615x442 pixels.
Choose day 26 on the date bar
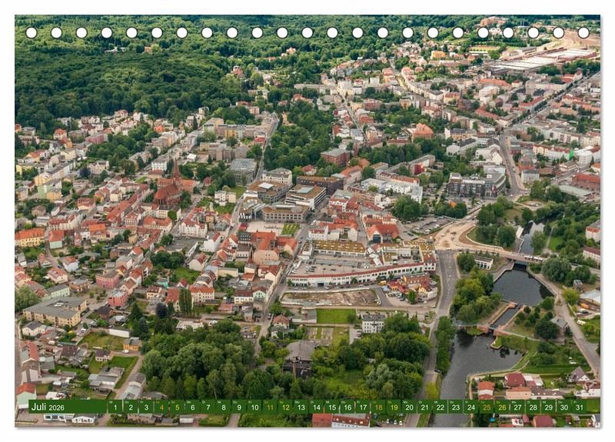point(502,407)
